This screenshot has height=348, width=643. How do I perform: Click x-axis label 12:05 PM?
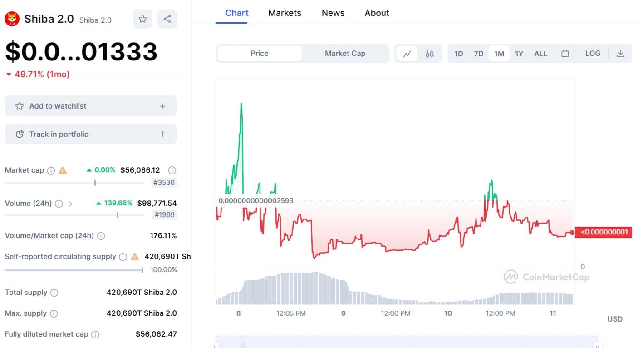click(x=291, y=313)
